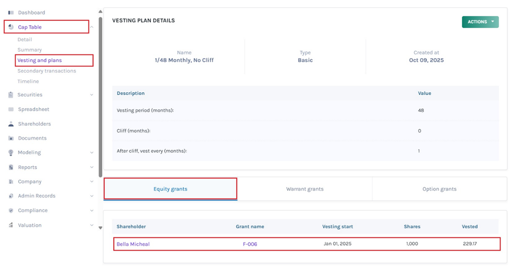Viewport: 510px width, 266px height.
Task: Expand the Company submenu chevron
Action: click(x=92, y=182)
